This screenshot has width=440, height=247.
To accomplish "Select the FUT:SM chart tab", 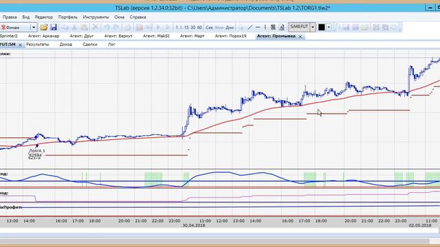I will (x=8, y=45).
